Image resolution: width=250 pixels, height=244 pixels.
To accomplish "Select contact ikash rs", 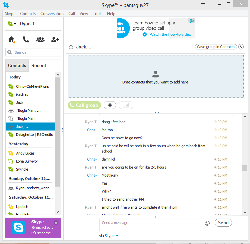I will [30, 94].
